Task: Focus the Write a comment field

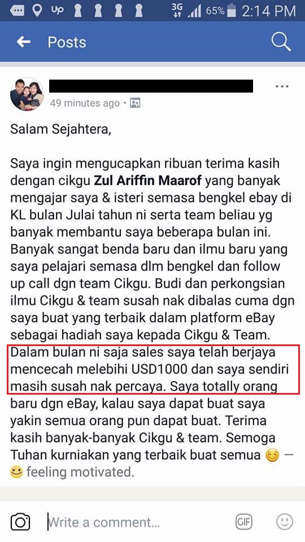Action: (138, 522)
